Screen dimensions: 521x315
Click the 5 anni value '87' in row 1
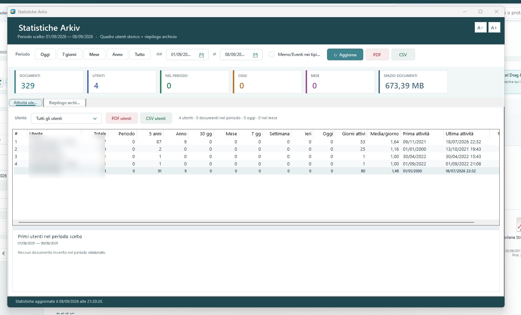(159, 142)
